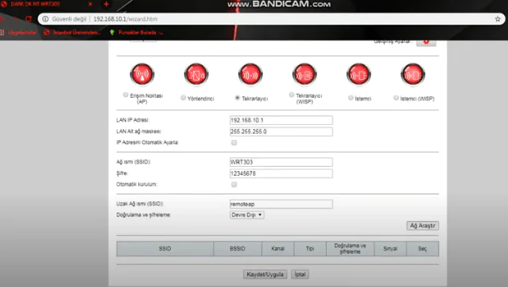Screen dimensions: 508x287
Task: Select Tekrarlayıcı radio button
Action: (x=238, y=98)
